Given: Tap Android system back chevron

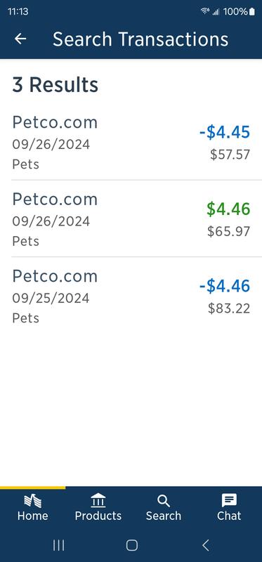Looking at the screenshot, I should coord(205,545).
